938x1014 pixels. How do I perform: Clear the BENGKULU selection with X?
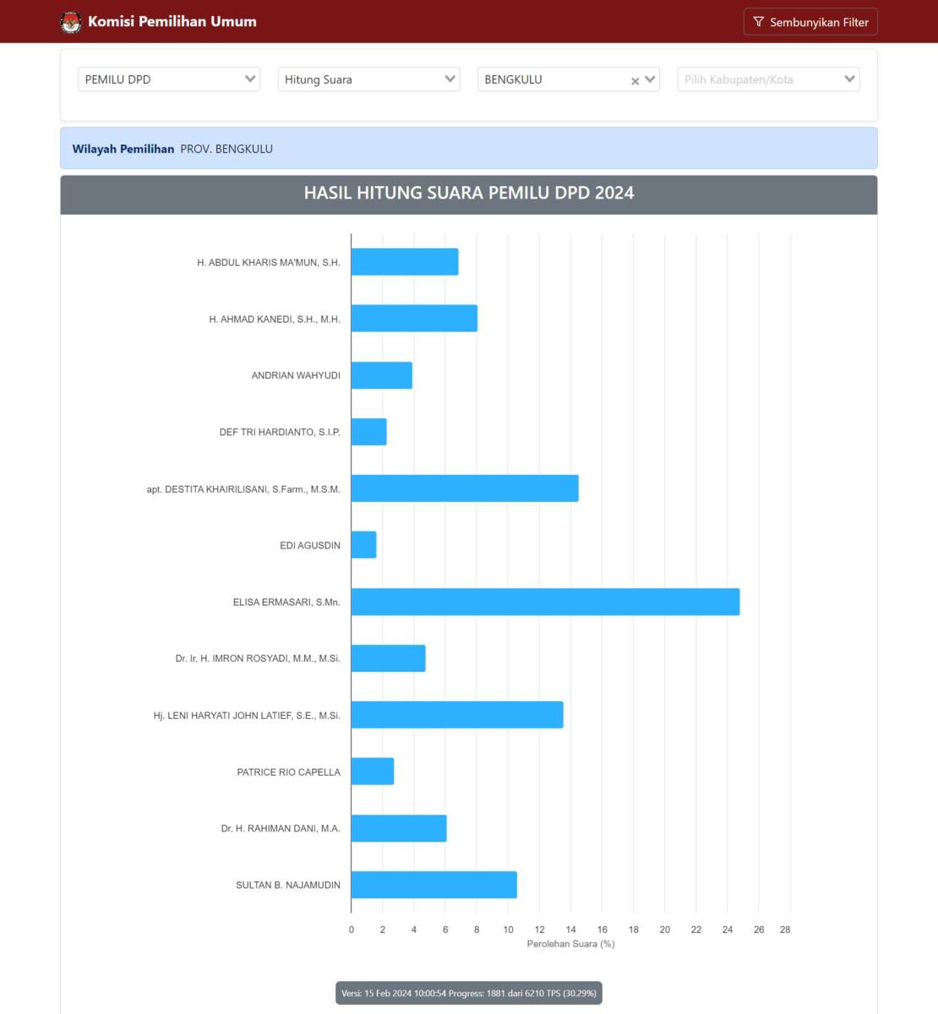[x=635, y=81]
